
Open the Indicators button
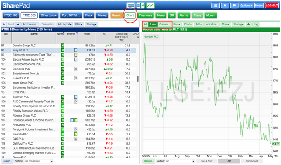(212, 24)
